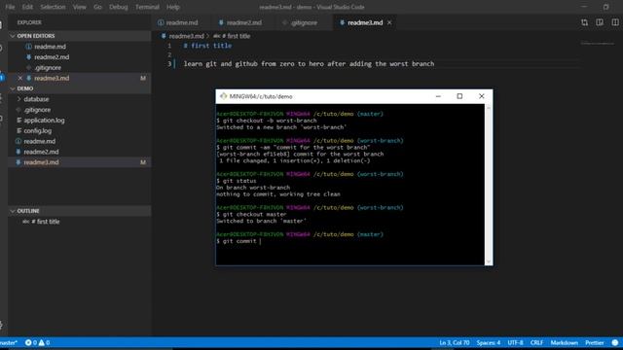The width and height of the screenshot is (623, 350).
Task: Open the Go menu
Action: point(97,7)
